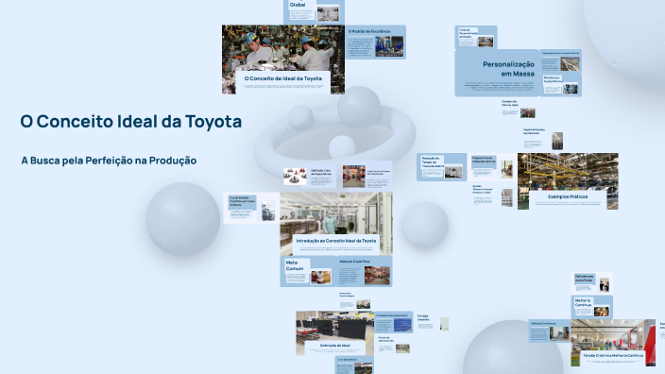
Task: Open the partially visible 'Global' slide
Action: tap(314, 12)
